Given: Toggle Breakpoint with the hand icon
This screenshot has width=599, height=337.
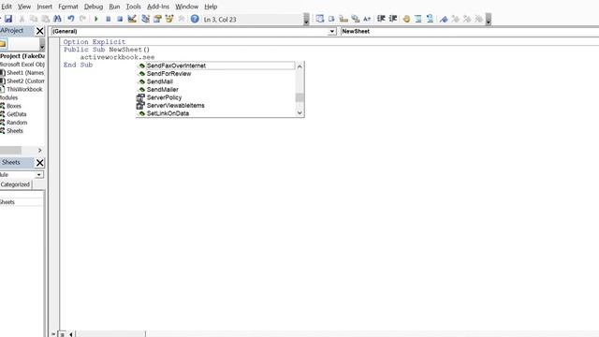Looking at the screenshot, I should coord(406,19).
